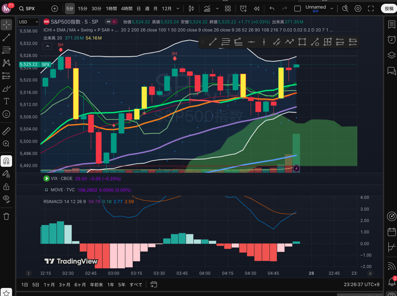Switch to 4時間 timeframe
This screenshot has height=296, width=397.
(x=127, y=9)
